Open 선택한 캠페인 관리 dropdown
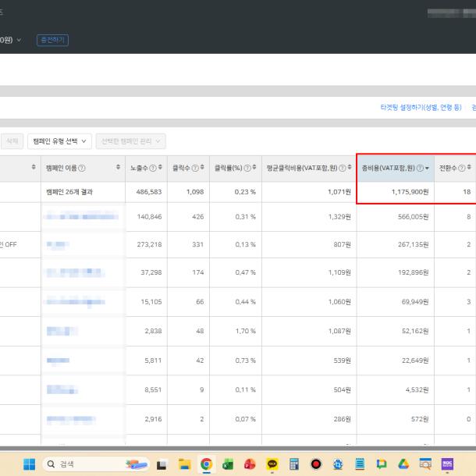476x476 pixels. [131, 141]
